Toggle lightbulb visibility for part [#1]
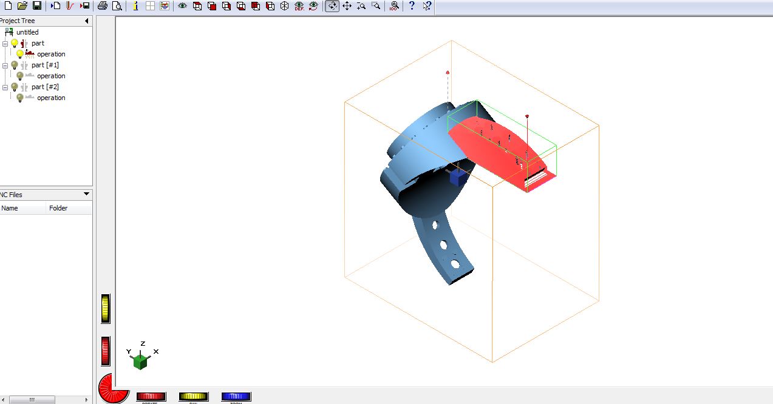Screen dimensions: 773x404 (x=15, y=65)
